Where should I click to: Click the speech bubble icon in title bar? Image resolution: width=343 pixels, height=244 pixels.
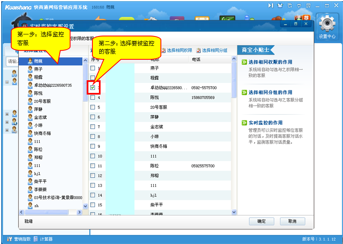299,5
